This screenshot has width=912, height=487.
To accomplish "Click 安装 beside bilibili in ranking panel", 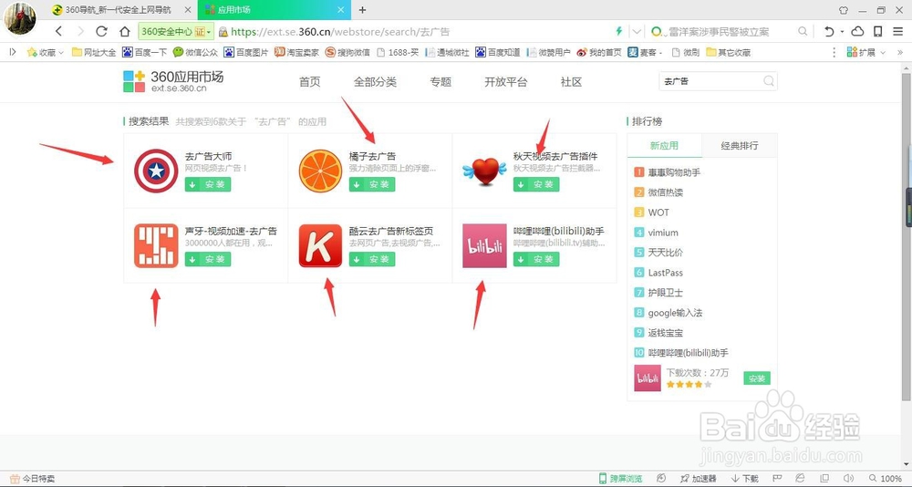I will point(757,378).
